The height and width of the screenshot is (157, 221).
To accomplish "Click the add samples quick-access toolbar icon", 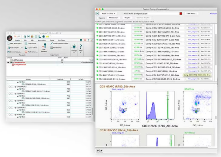I will 25,37.
